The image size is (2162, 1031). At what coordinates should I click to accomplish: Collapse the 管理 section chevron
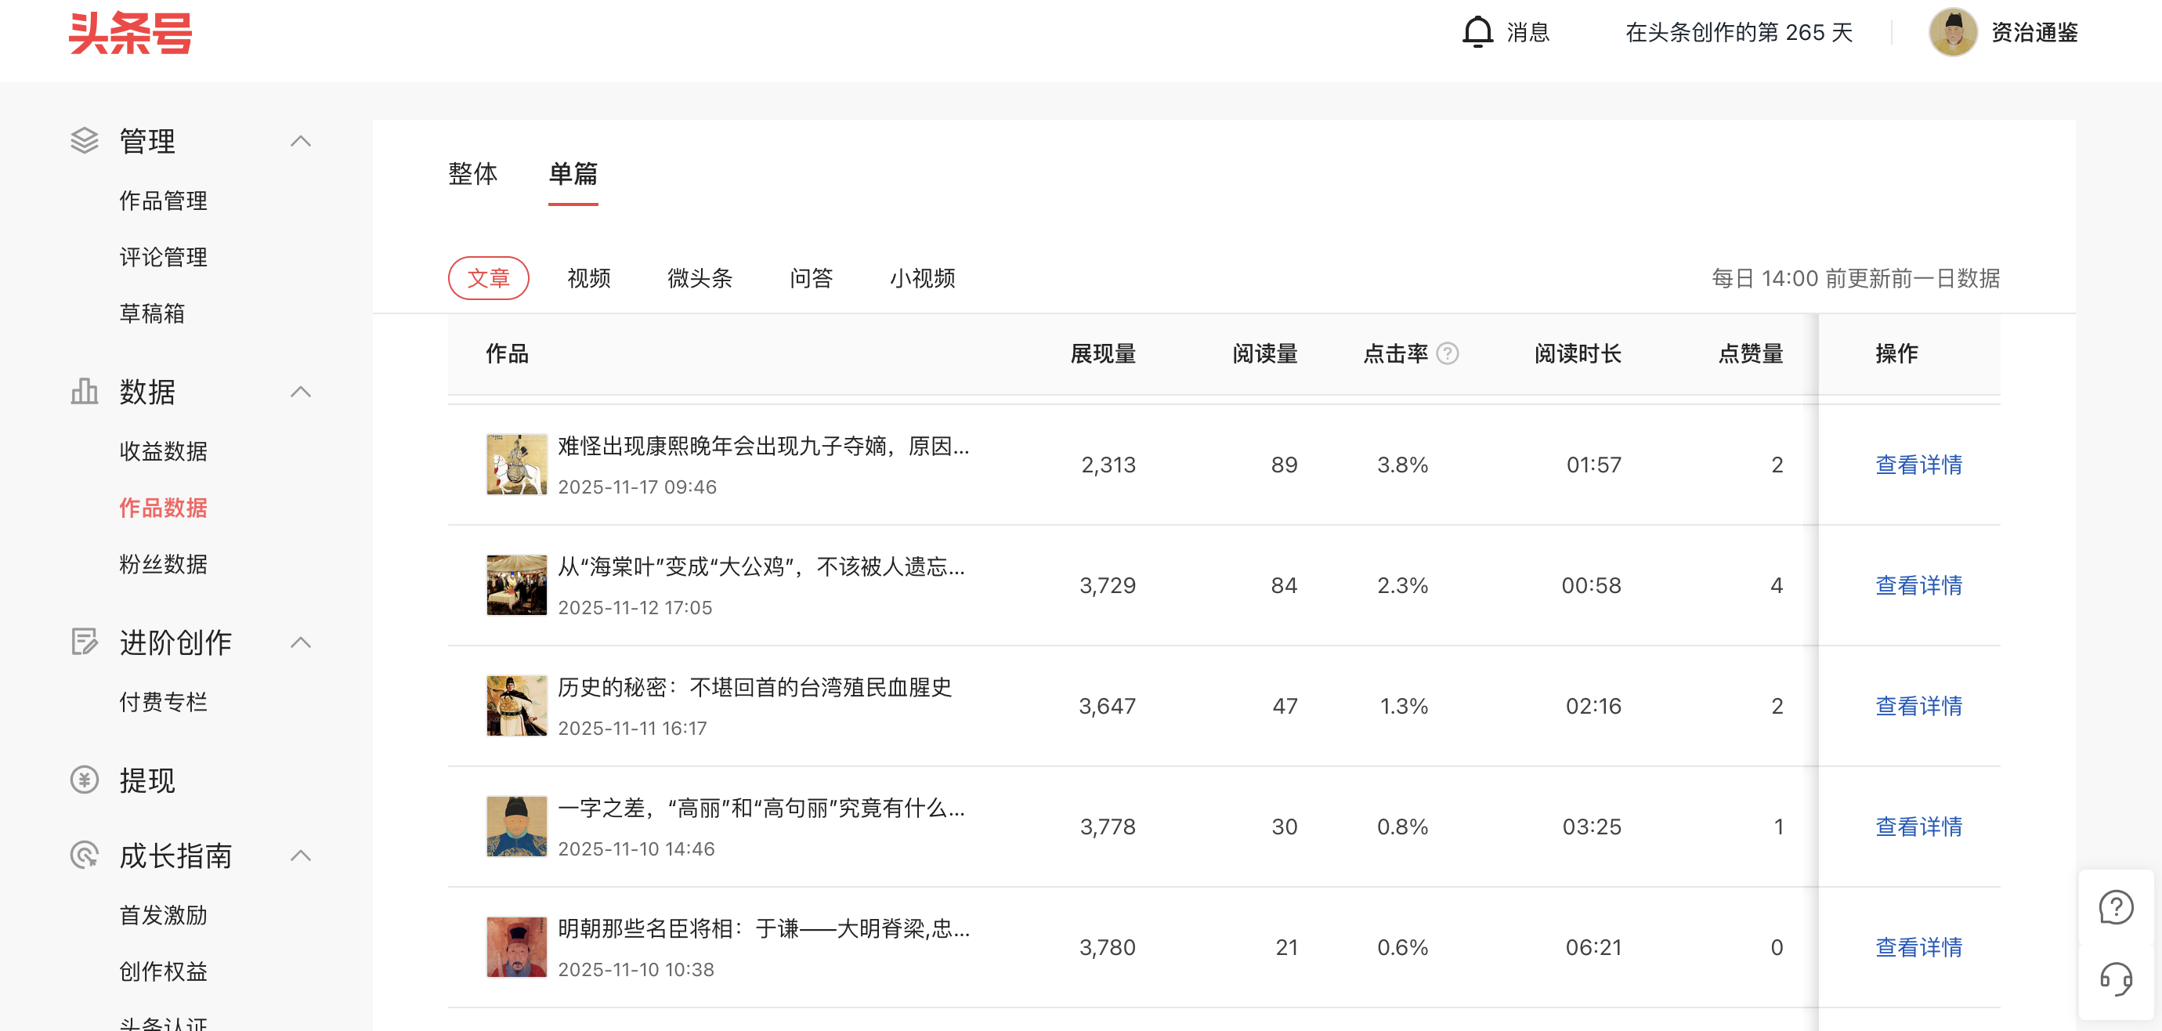coord(301,141)
